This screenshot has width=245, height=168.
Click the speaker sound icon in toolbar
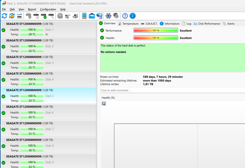[x=116, y=16]
